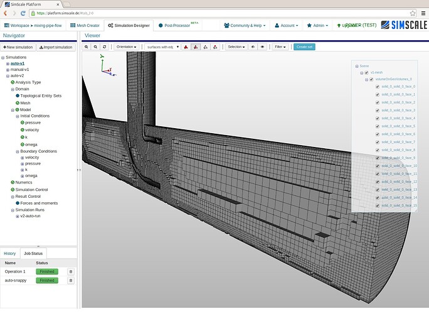
Task: Click the coordinate axes orientation widget
Action: click(108, 65)
